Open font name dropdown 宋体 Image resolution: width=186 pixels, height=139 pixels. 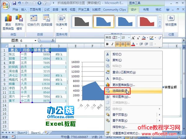tap(119, 38)
